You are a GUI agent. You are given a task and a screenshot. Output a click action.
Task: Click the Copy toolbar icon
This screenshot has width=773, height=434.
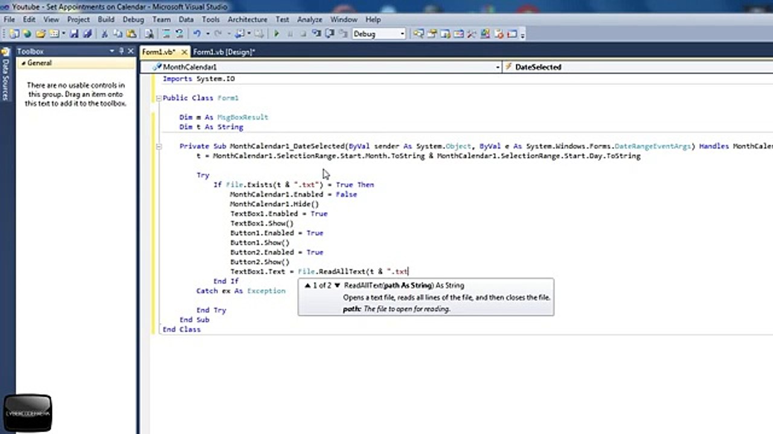118,34
